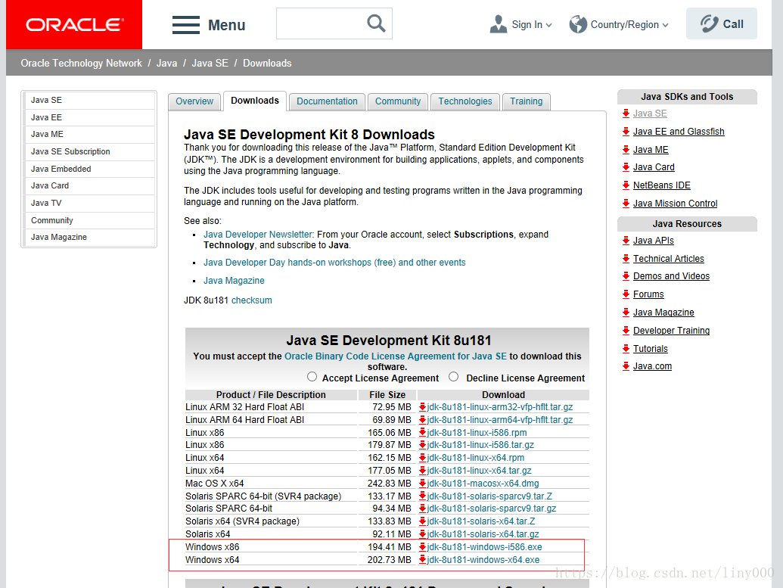Click download icon for jdk-8u181-linux-i586.rpm
783x588 pixels.
coord(422,433)
